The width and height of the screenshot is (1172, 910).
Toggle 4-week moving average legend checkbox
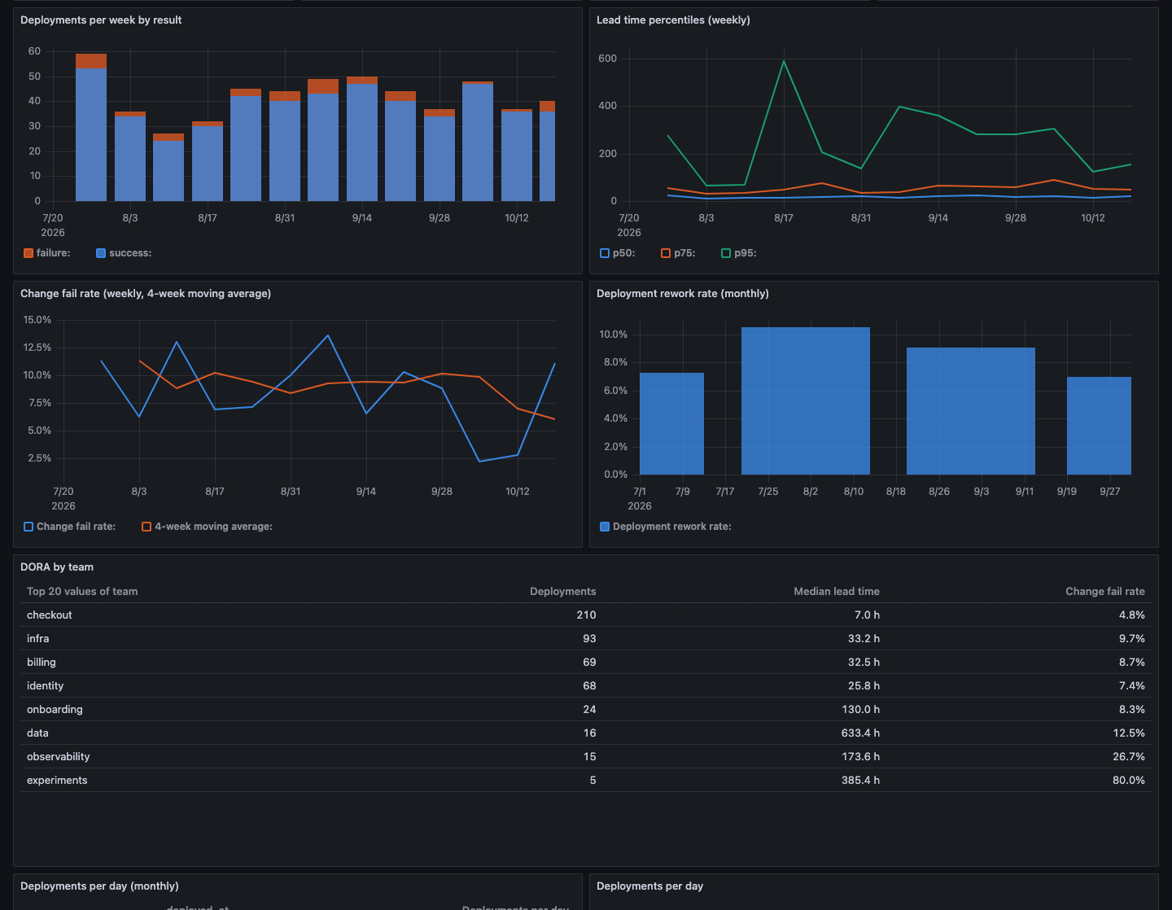pyautogui.click(x=146, y=527)
